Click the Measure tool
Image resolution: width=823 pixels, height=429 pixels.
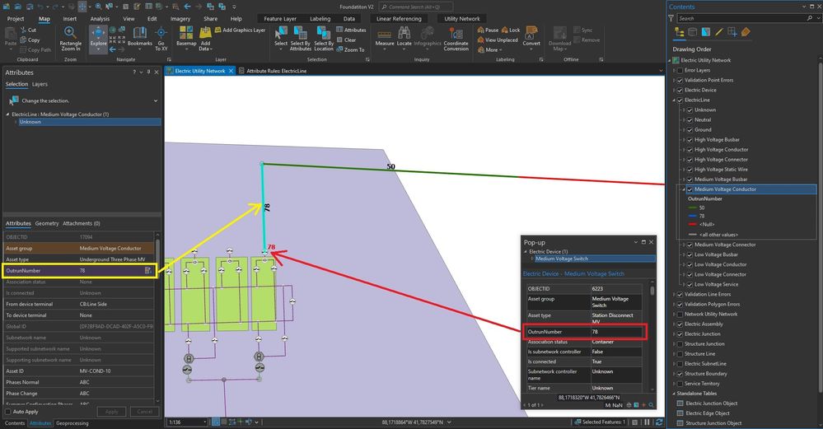tap(384, 37)
